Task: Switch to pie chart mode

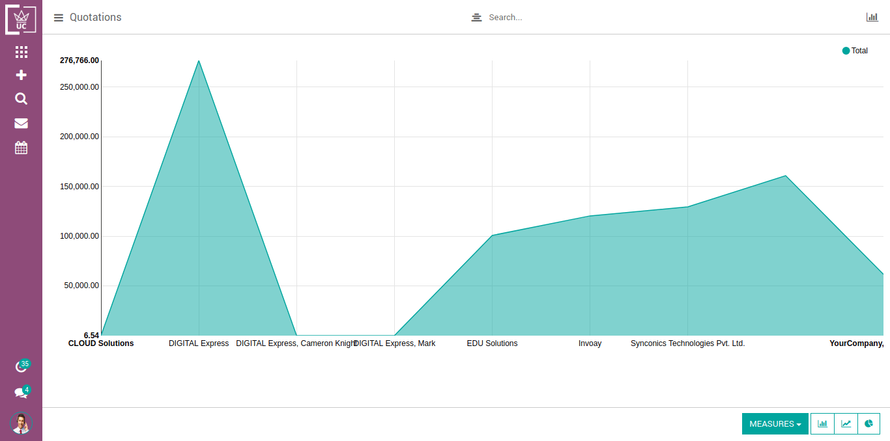Action: click(869, 424)
